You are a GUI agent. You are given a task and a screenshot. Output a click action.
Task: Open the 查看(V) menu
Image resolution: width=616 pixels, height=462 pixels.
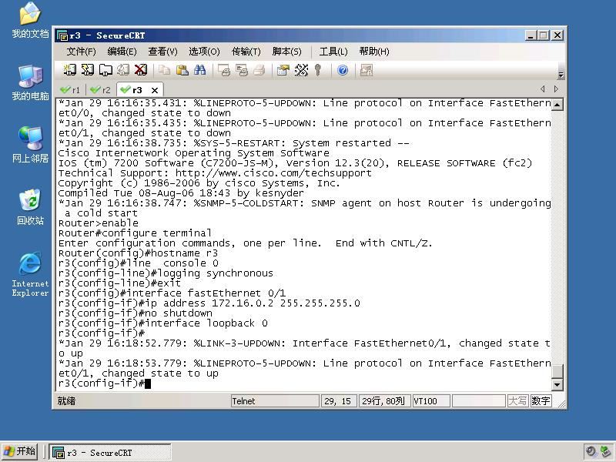point(162,52)
